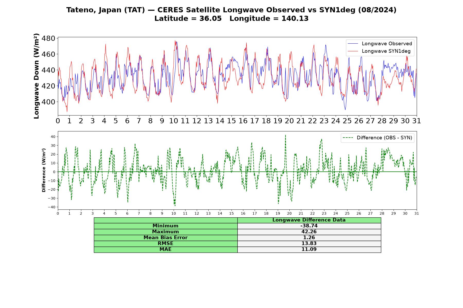Image resolution: width=463 pixels, height=308 pixels.
Task: Click the Latitude and Longitude subtitle
Action: pyautogui.click(x=232, y=18)
